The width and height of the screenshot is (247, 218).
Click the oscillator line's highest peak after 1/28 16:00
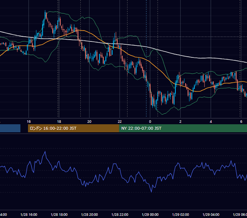45,152
